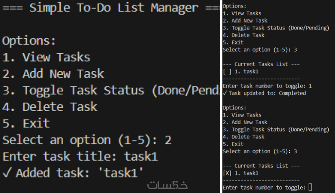Click '1. View Tasks' in lower-right options list

tap(242, 115)
